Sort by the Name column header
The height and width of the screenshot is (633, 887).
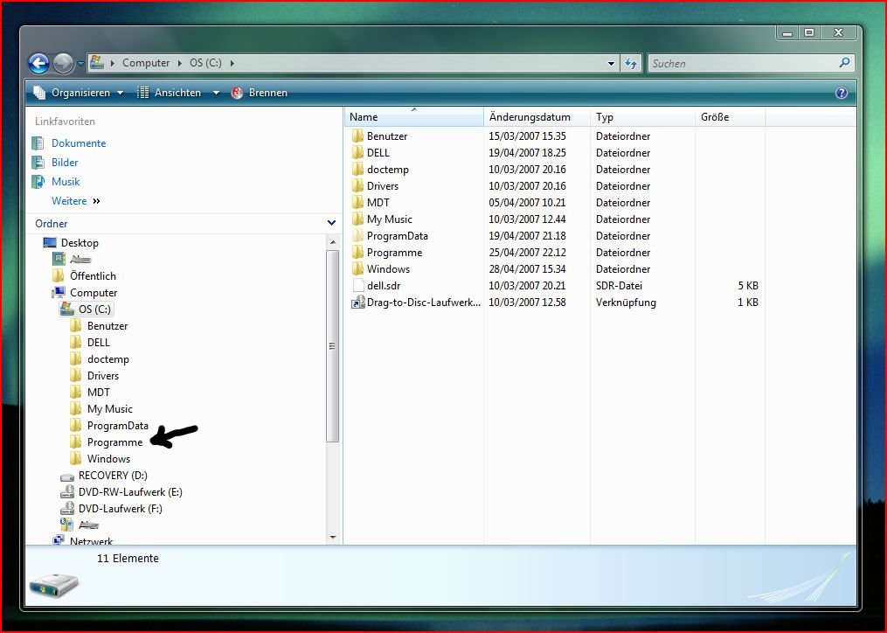(413, 117)
